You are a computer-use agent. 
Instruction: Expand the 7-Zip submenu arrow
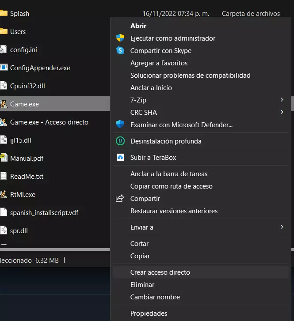pos(282,100)
